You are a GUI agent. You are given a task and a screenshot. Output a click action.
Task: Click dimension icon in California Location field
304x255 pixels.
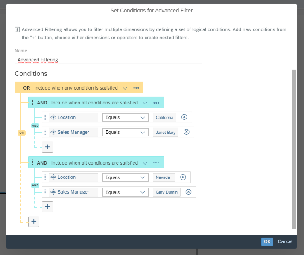tap(53, 117)
